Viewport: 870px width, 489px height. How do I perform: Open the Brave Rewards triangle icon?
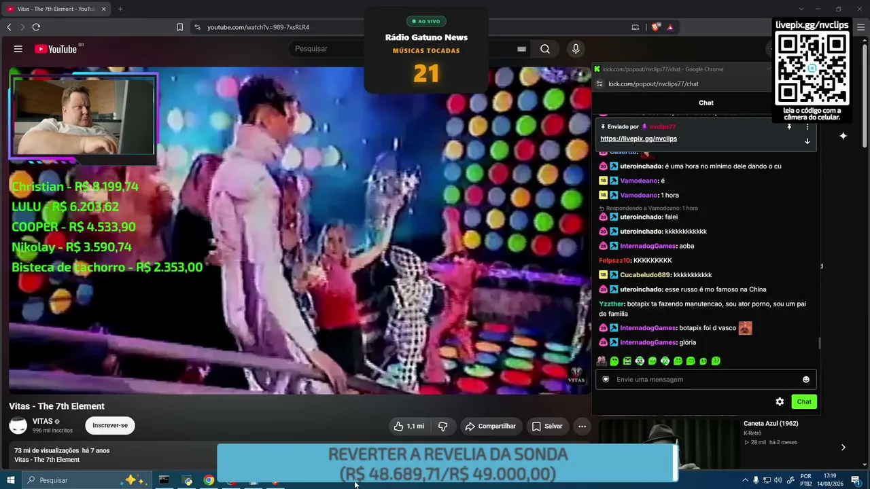coord(670,27)
